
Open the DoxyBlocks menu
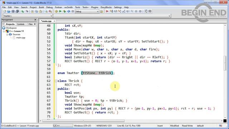tap(106, 7)
